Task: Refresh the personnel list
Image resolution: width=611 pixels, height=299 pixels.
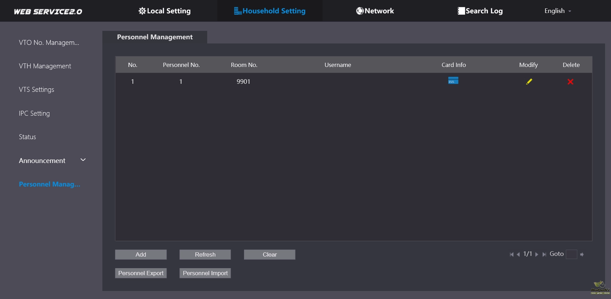Action: coord(205,254)
